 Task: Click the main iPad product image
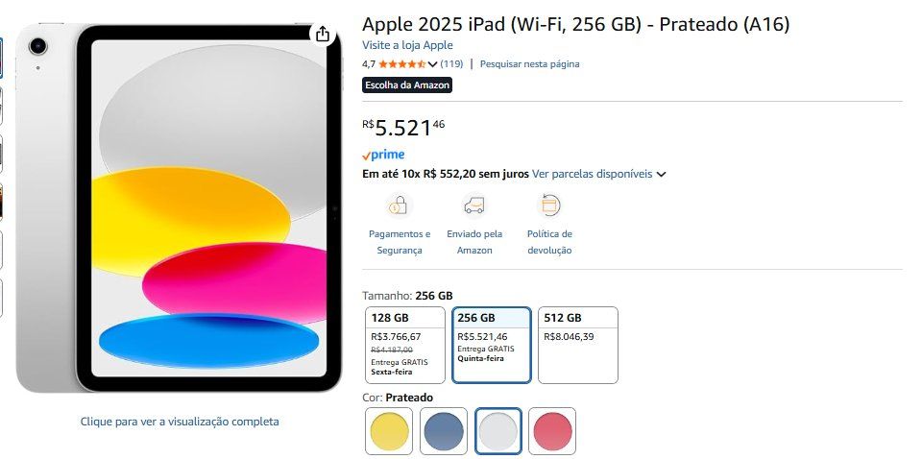(179, 208)
